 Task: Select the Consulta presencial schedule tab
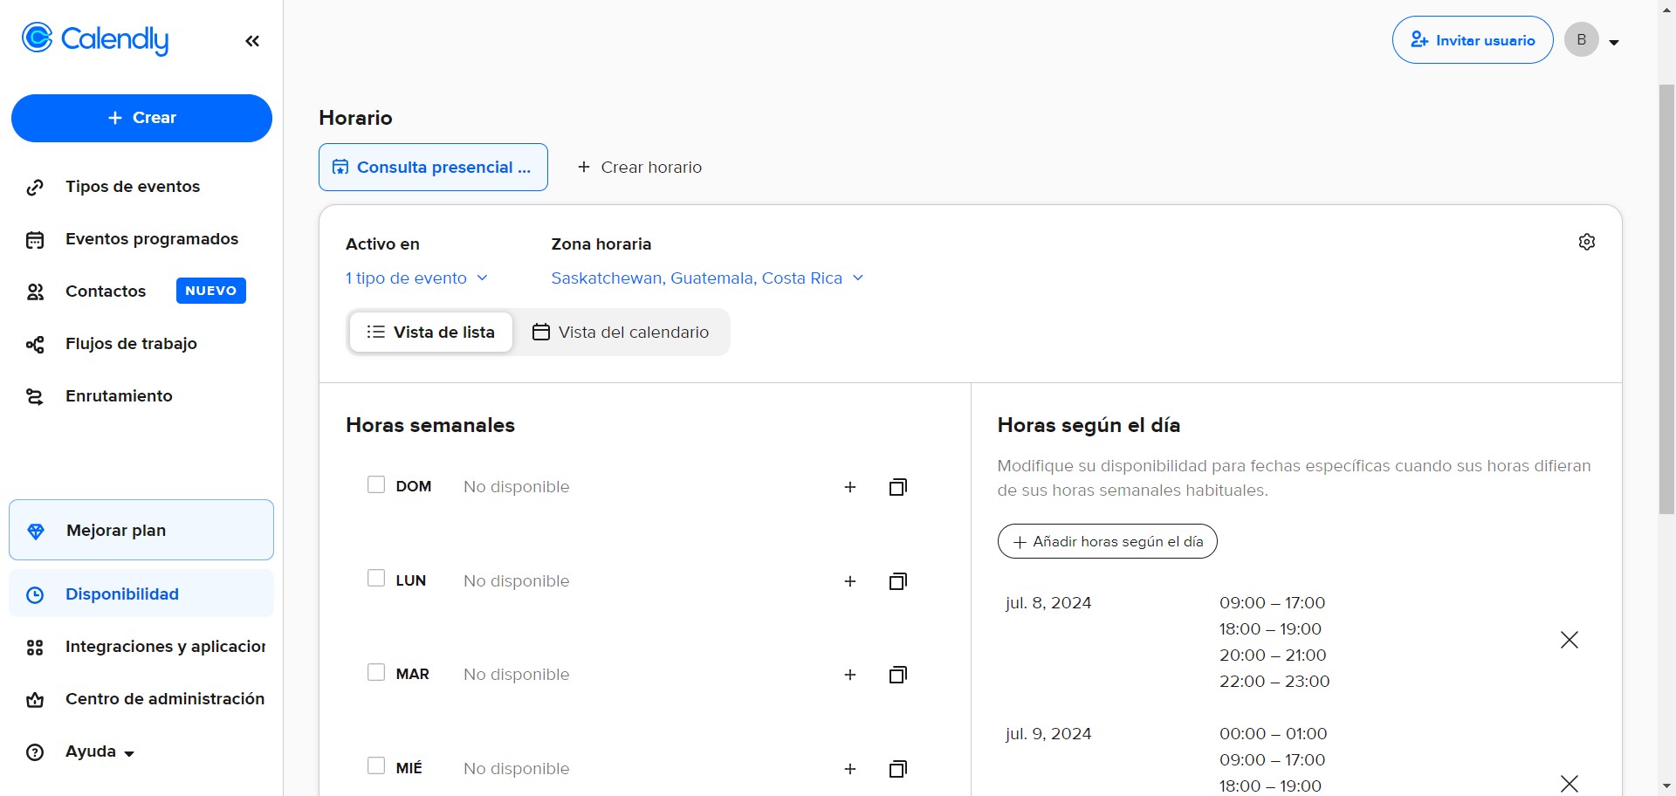click(433, 167)
